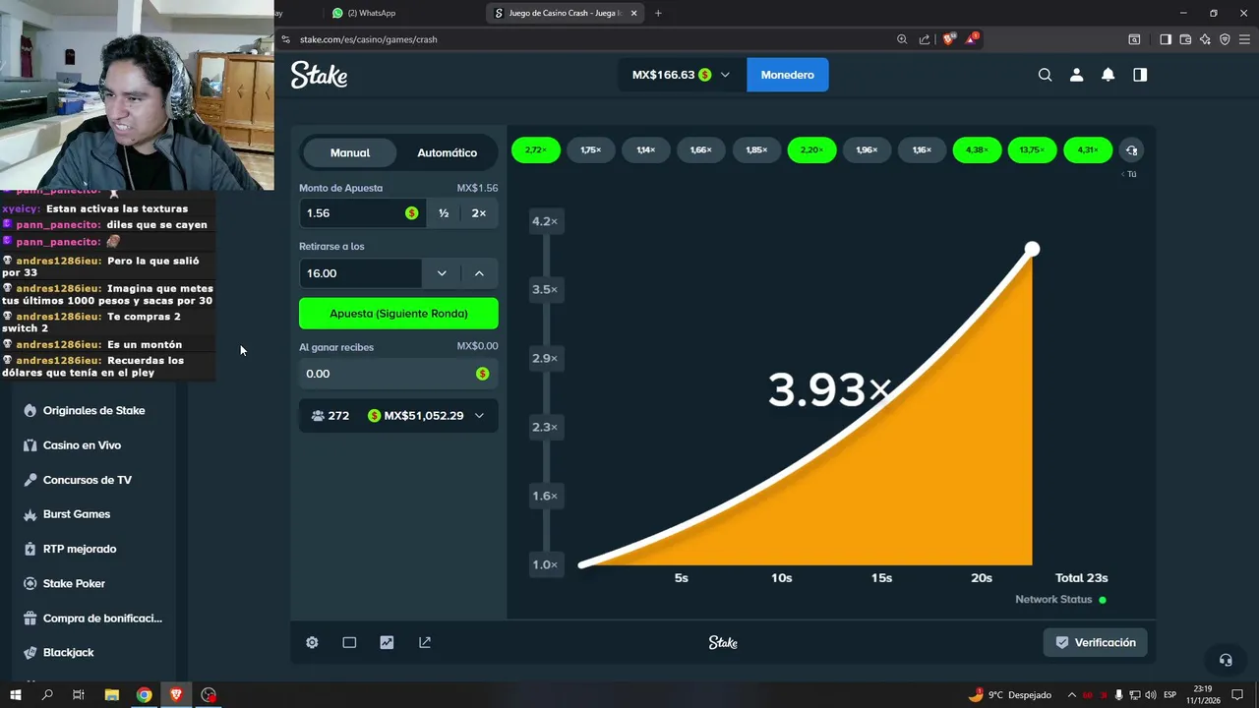Open site settings icon in address bar
Image resolution: width=1259 pixels, height=708 pixels.
click(286, 39)
